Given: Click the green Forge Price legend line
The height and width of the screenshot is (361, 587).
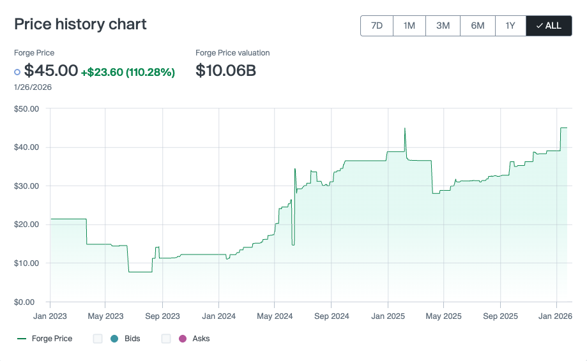Looking at the screenshot, I should coord(22,339).
